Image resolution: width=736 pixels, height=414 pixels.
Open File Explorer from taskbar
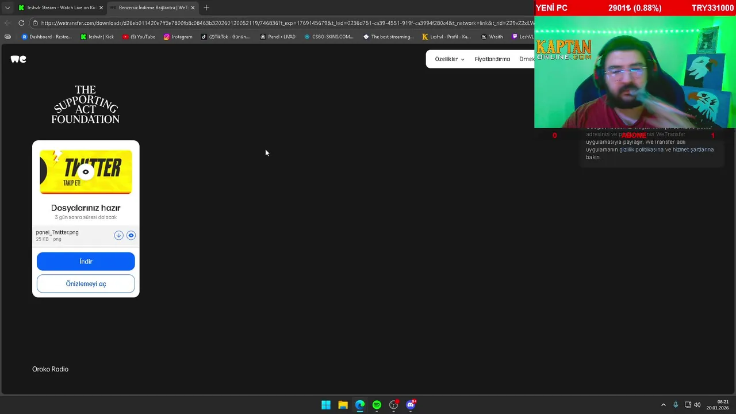pyautogui.click(x=343, y=405)
